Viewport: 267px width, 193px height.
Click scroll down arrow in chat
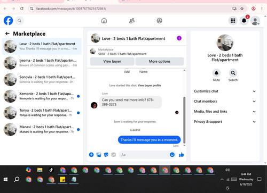pyautogui.click(x=184, y=145)
